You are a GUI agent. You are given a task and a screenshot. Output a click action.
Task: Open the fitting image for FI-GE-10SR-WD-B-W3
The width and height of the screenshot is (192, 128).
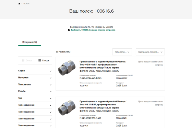[x=67, y=108]
